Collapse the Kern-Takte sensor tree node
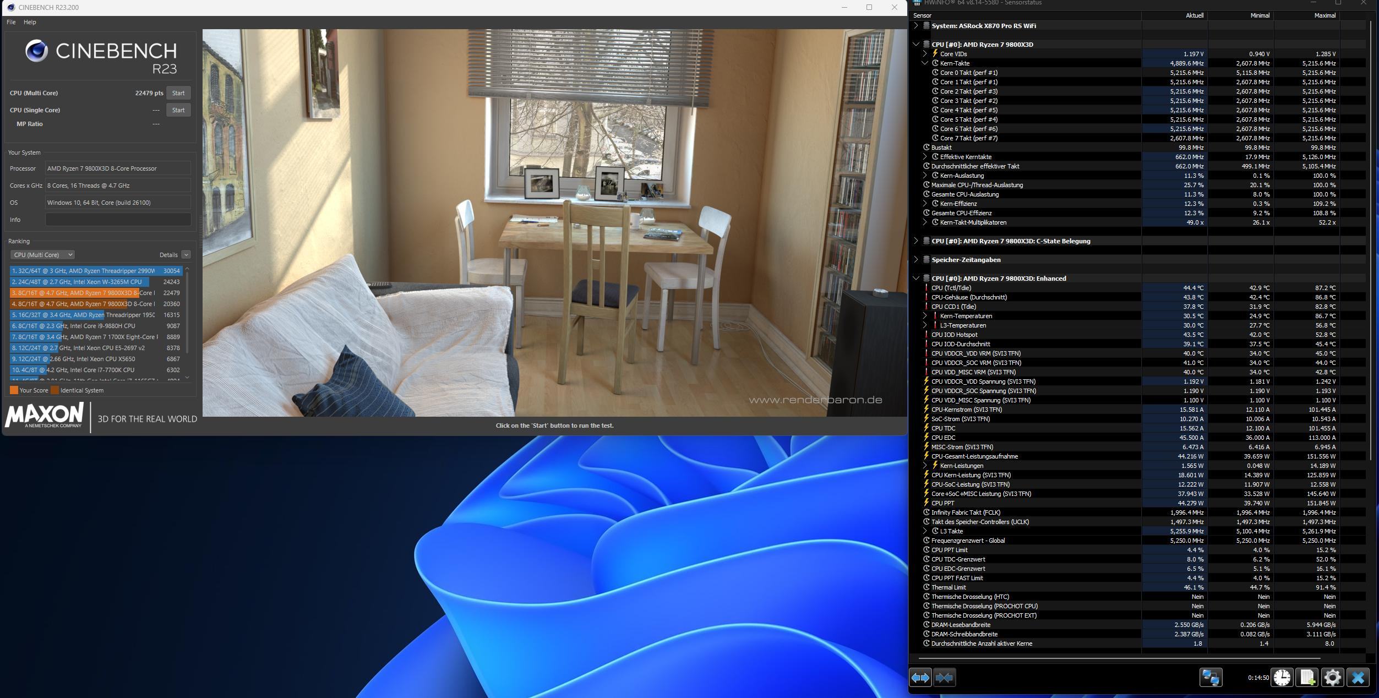Screen dimensions: 1379x698 pyautogui.click(x=925, y=63)
